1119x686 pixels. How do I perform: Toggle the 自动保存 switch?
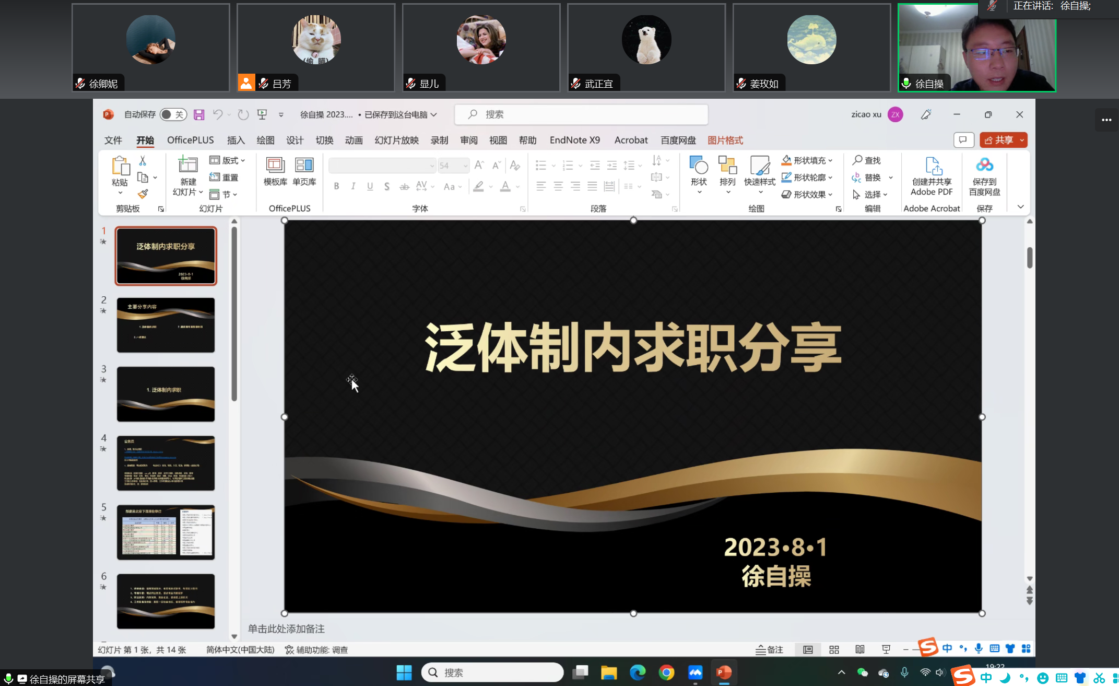[x=173, y=114]
